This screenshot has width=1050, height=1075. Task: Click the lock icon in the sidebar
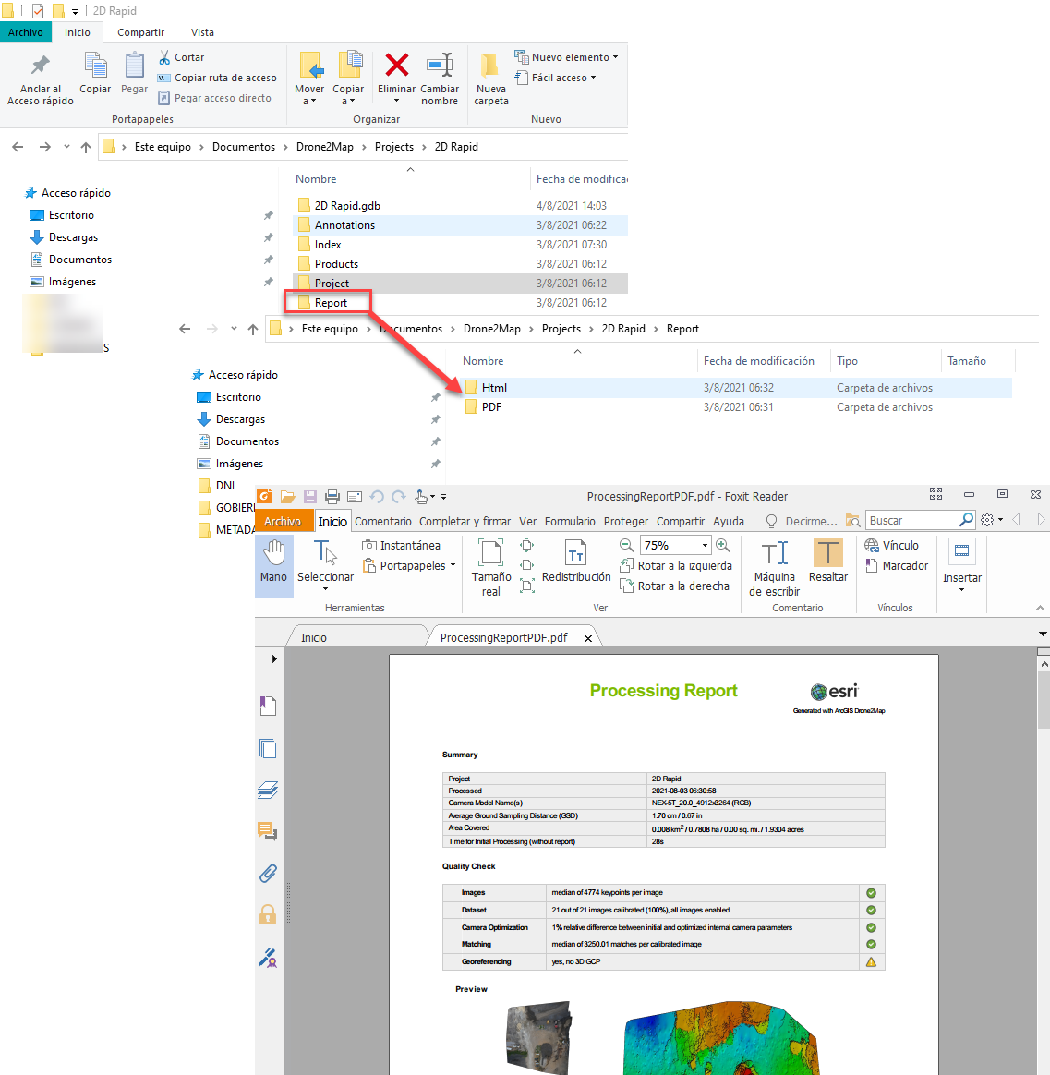coord(269,913)
